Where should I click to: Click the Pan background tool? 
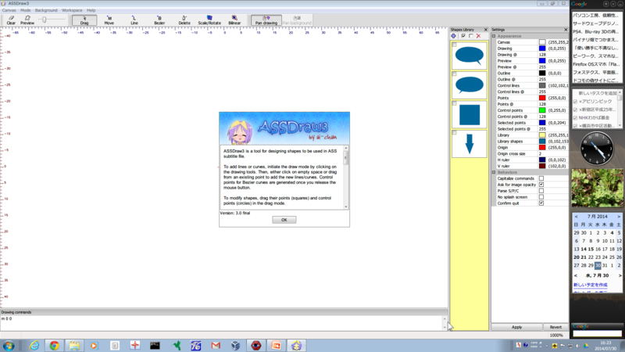click(297, 20)
